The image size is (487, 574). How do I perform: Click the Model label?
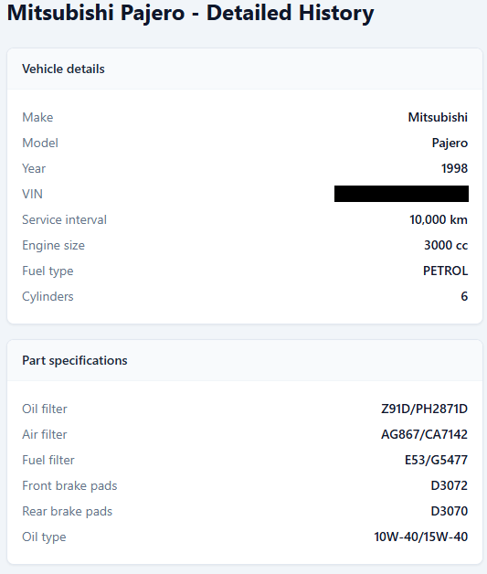(40, 143)
